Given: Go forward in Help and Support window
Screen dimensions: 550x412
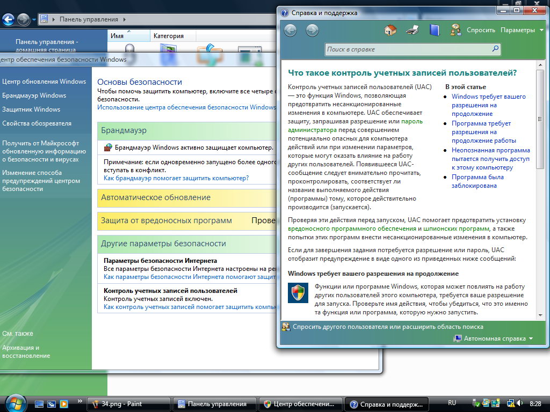Looking at the screenshot, I should point(312,31).
